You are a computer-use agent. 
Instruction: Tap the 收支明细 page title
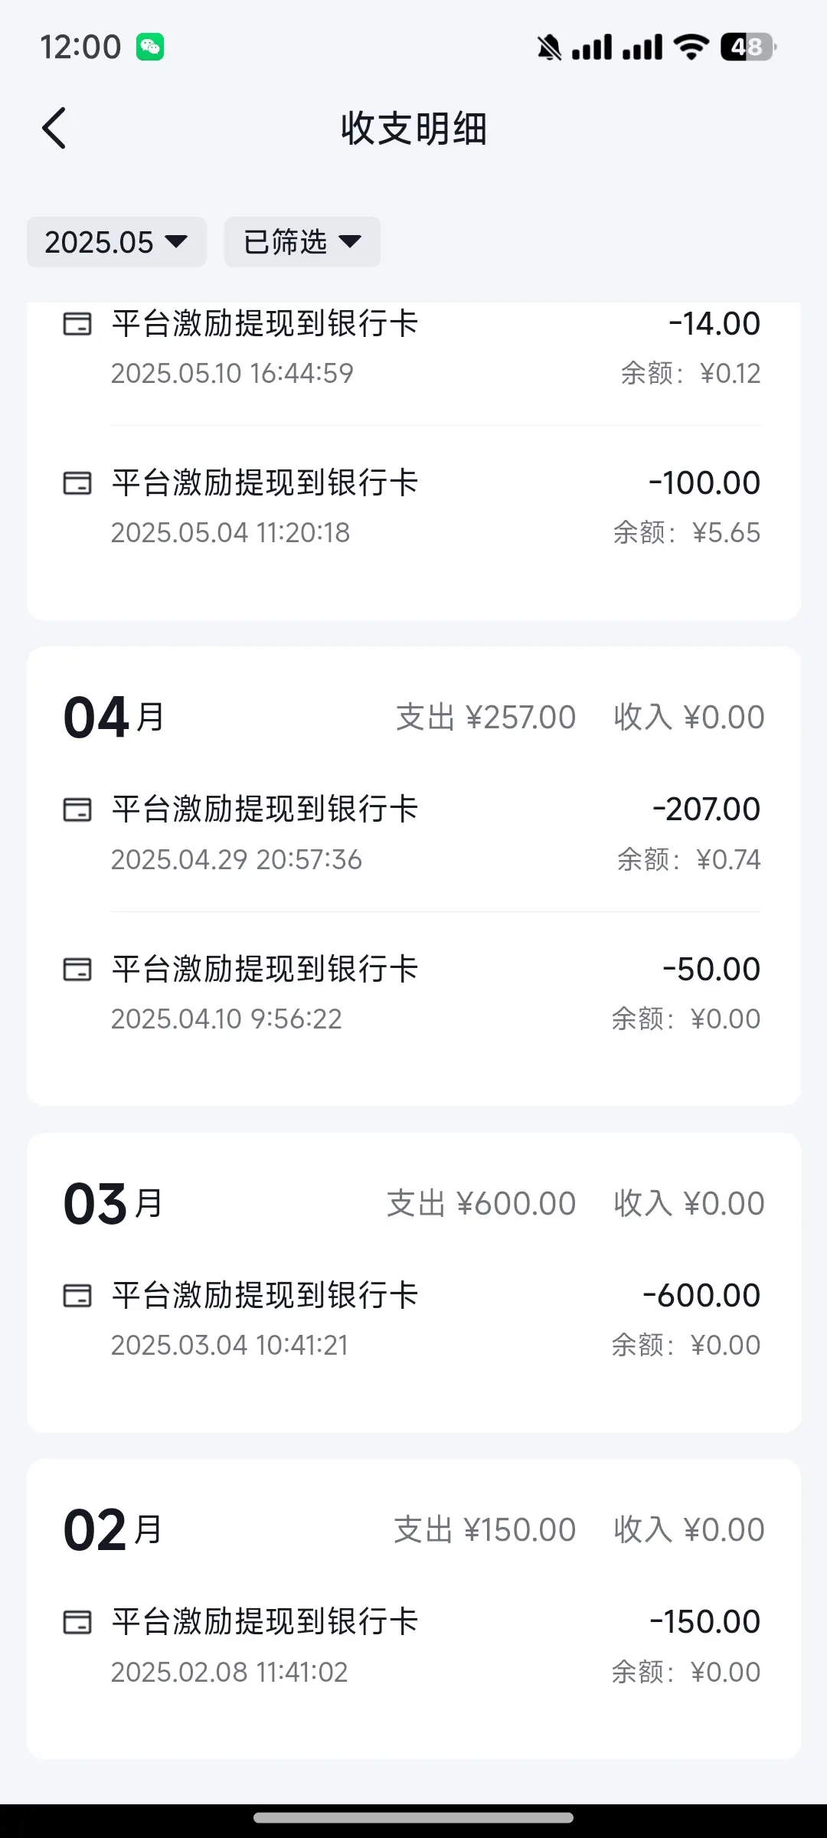pos(413,128)
